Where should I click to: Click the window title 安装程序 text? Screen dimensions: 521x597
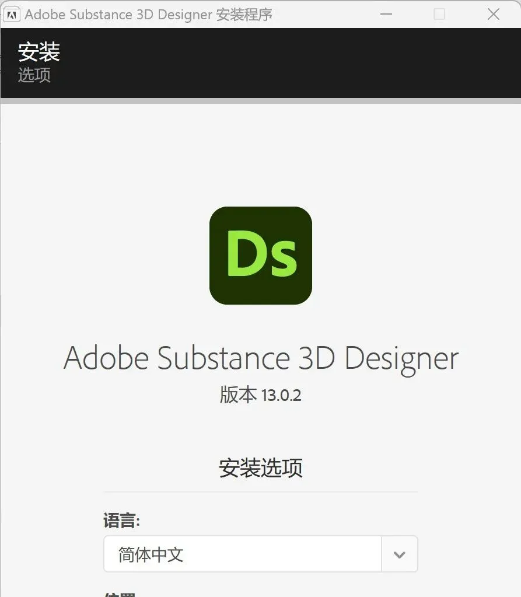[244, 15]
